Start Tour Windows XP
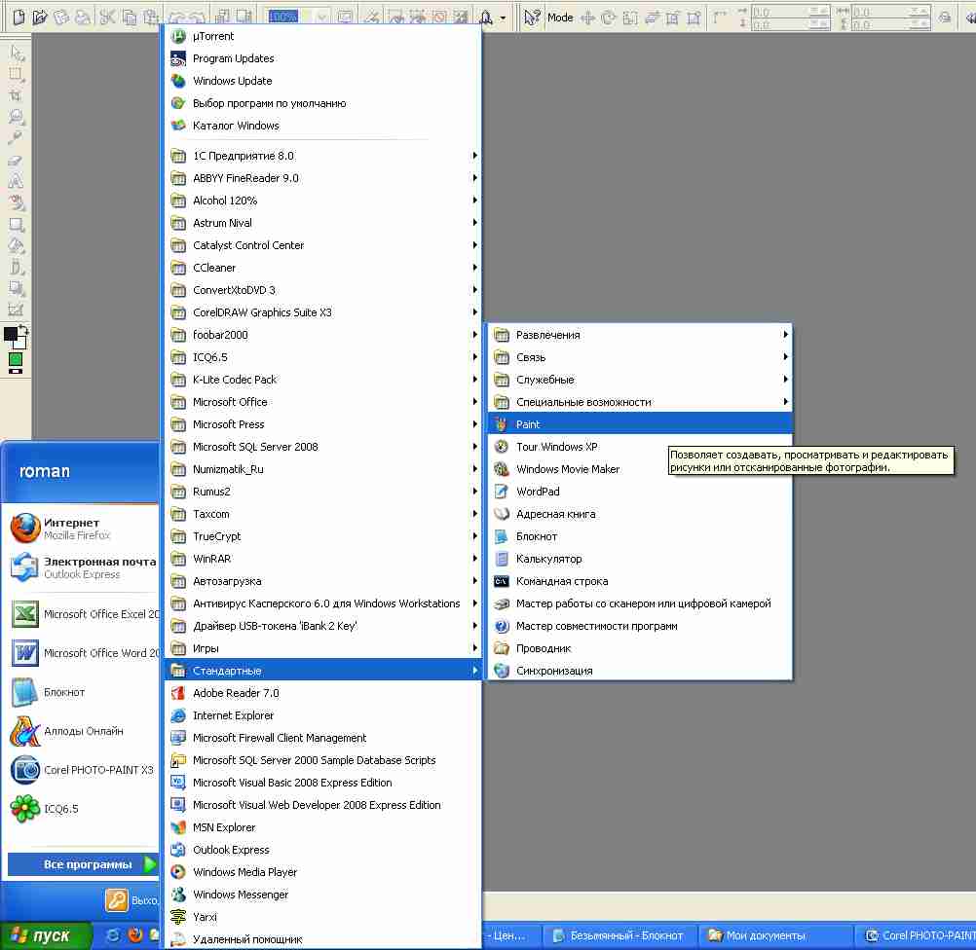The height and width of the screenshot is (950, 976). click(x=640, y=447)
